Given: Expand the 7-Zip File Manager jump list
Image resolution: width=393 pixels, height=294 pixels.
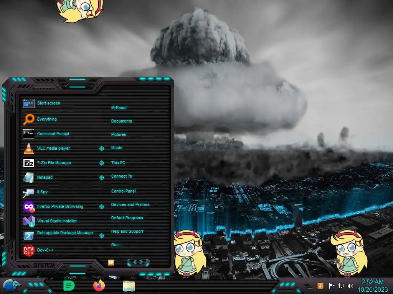Looking at the screenshot, I should pyautogui.click(x=101, y=163).
